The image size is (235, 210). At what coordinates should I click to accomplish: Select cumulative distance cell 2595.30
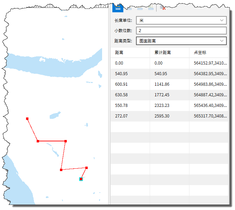pos(170,116)
